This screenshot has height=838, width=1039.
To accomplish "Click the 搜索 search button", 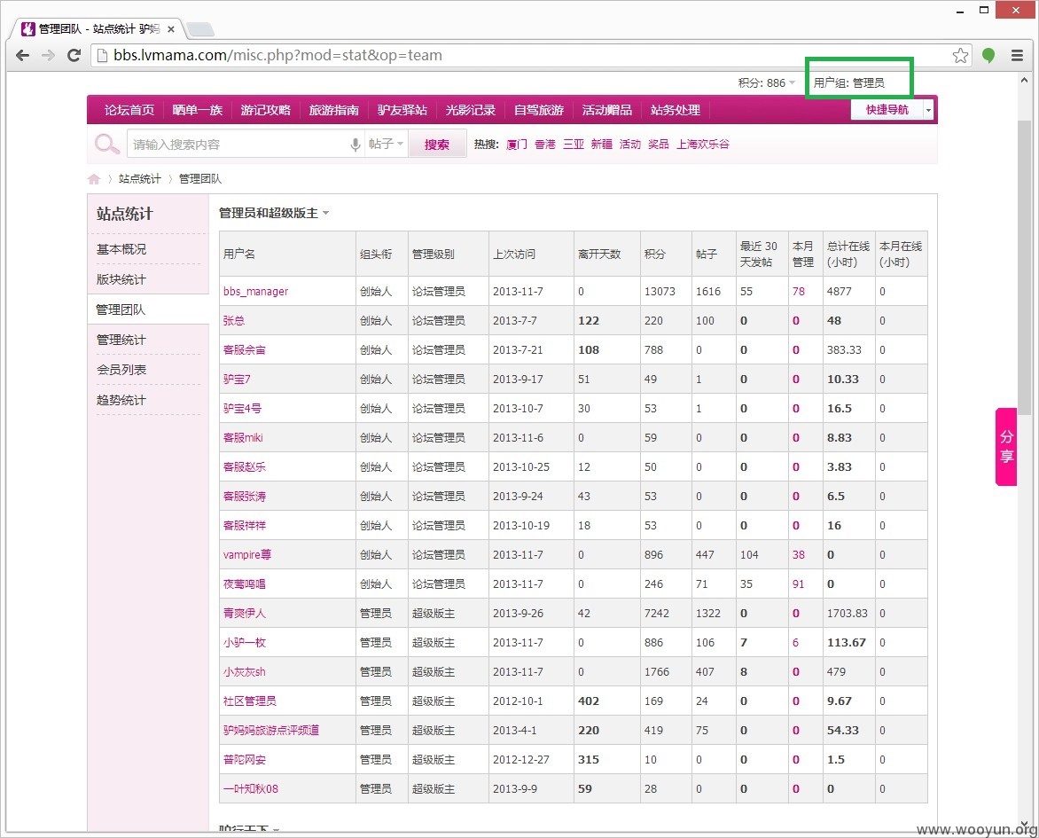I will tap(437, 145).
